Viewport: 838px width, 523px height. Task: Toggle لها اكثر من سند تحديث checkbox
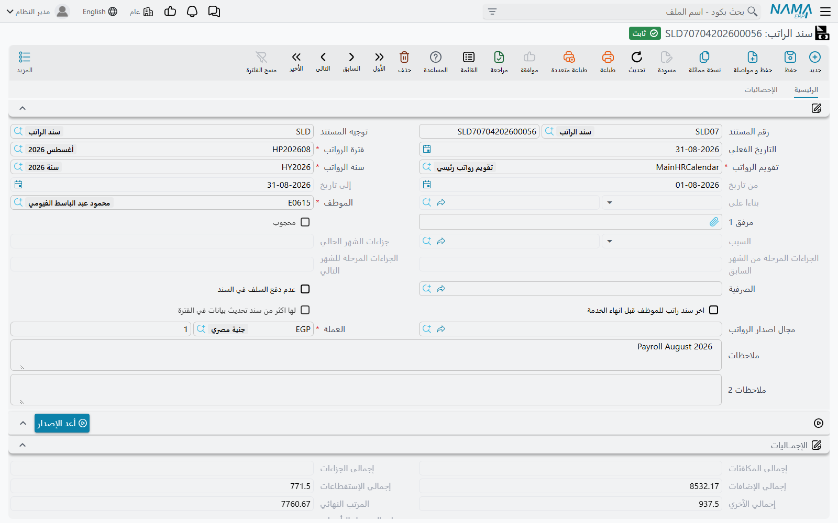point(305,310)
